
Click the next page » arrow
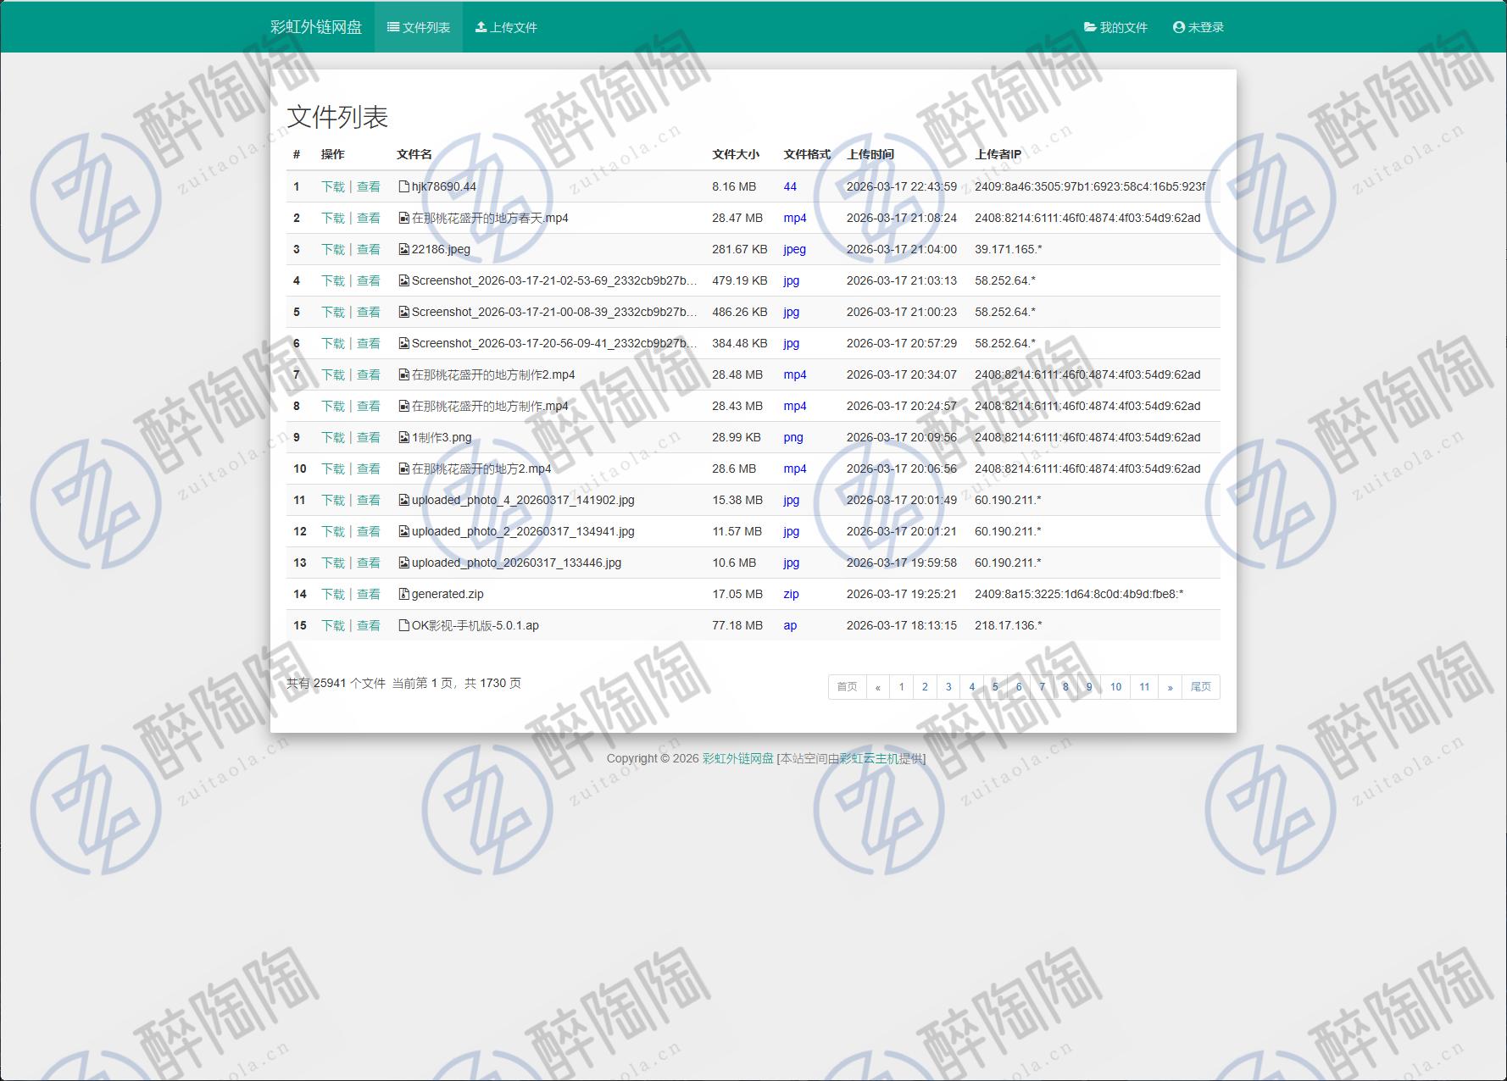1170,687
